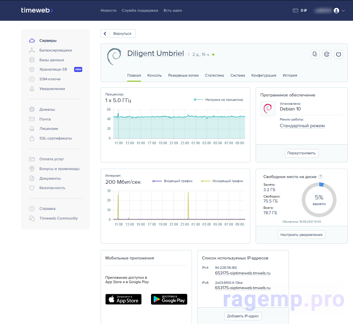Viewport: 353px width, 324px height.
Task: Open the Стандартный режим mode selector
Action: coord(302,126)
